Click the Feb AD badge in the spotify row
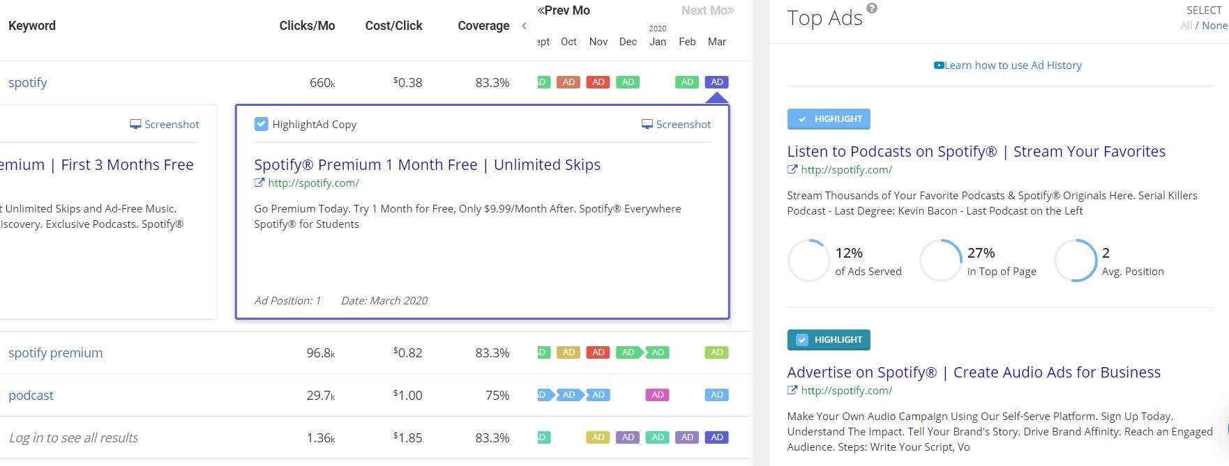1229x466 pixels. 687,82
